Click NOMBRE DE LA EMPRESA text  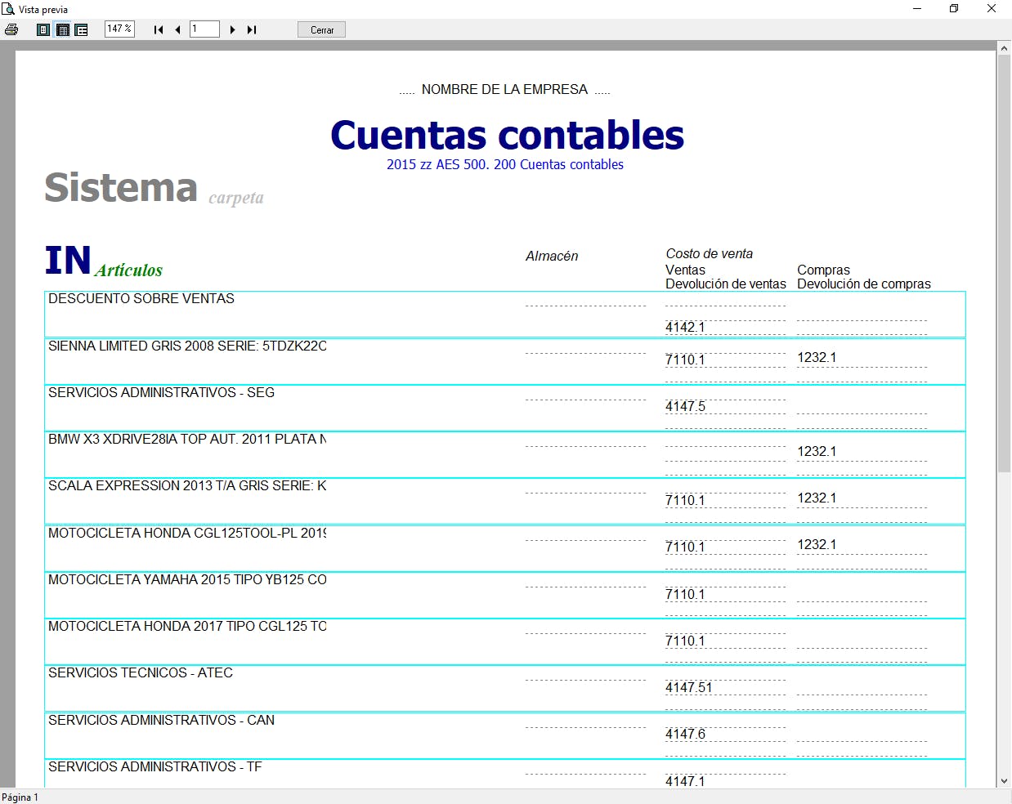(x=504, y=89)
